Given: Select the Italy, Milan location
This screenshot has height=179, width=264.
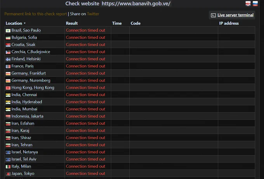Looking at the screenshot, I should (x=21, y=166).
